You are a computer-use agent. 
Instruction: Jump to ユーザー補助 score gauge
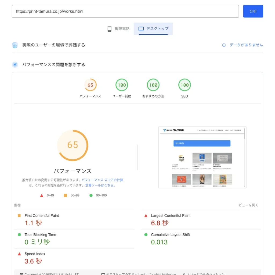click(122, 85)
